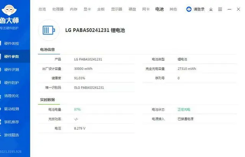Viewport: 245px width, 157px height.
Task: Click the user avatar icon beside 请登录
Action: pyautogui.click(x=189, y=9)
